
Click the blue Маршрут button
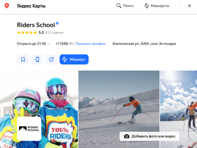74,59
